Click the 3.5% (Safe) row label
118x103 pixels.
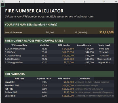point(10,52)
